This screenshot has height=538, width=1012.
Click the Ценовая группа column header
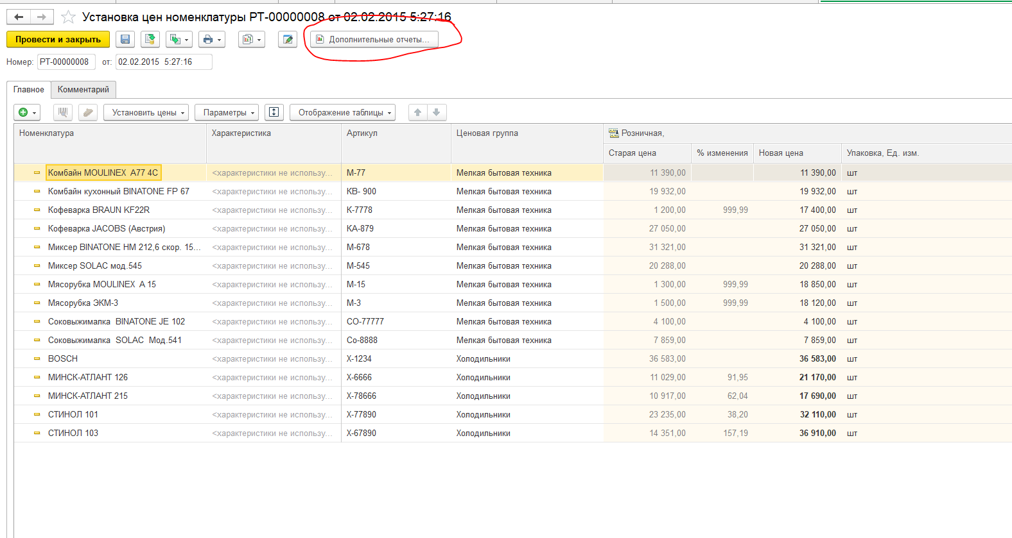coord(527,143)
